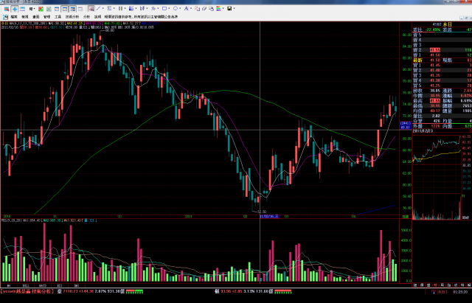Toggle the blue crosshair cursor tool

[15, 9]
